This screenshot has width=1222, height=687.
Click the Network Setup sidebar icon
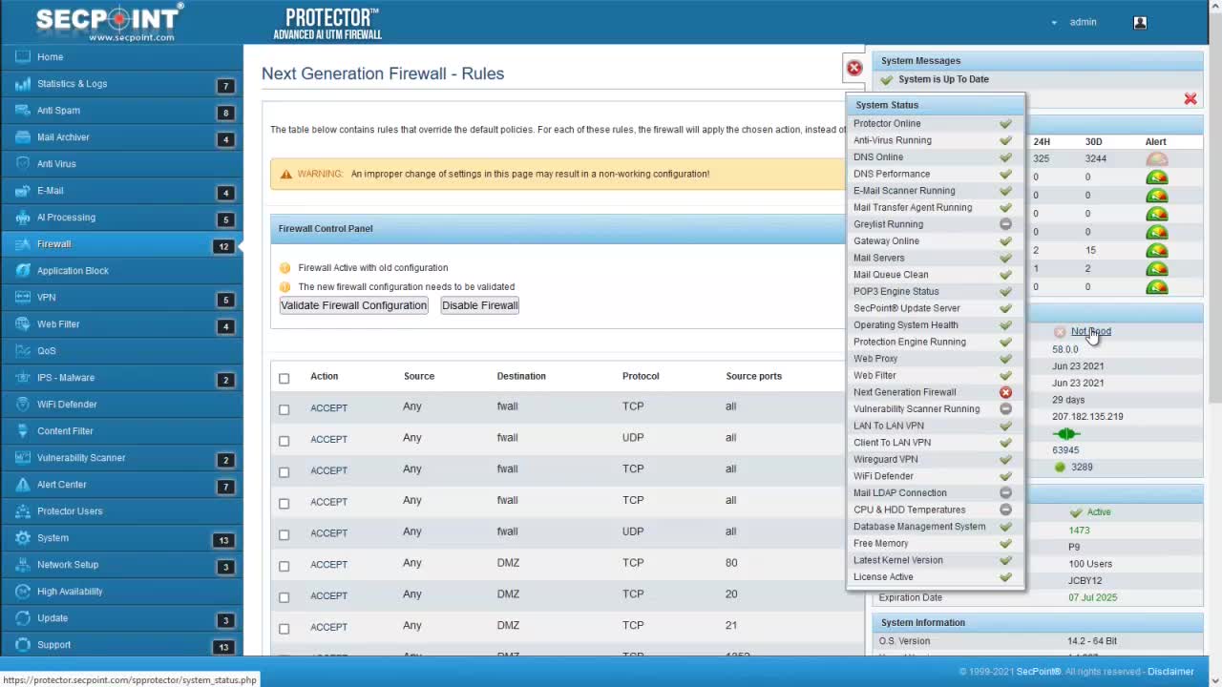[23, 565]
